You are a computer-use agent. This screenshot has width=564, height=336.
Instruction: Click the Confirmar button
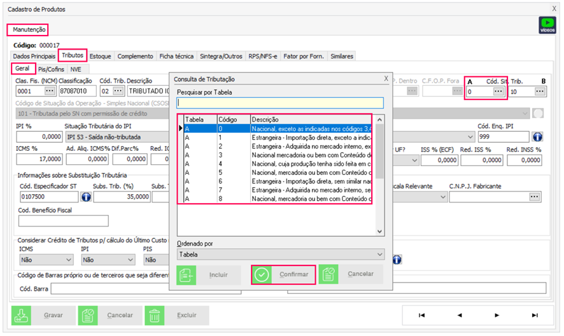pos(283,275)
